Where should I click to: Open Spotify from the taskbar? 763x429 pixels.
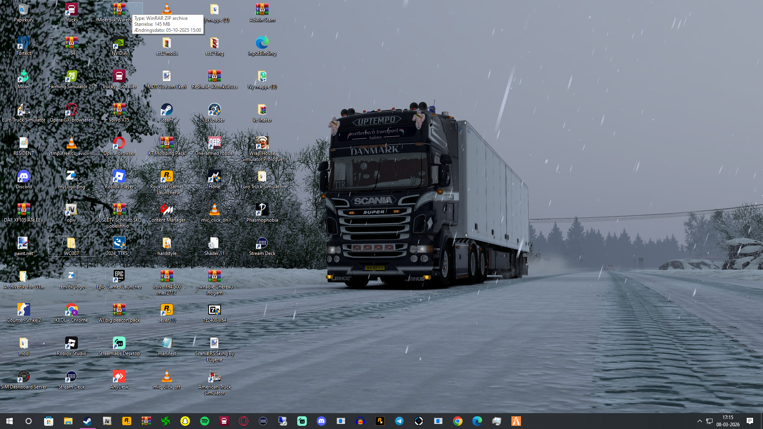point(205,421)
